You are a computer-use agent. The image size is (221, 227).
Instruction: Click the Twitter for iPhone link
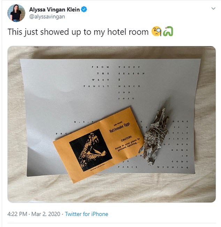click(x=86, y=214)
